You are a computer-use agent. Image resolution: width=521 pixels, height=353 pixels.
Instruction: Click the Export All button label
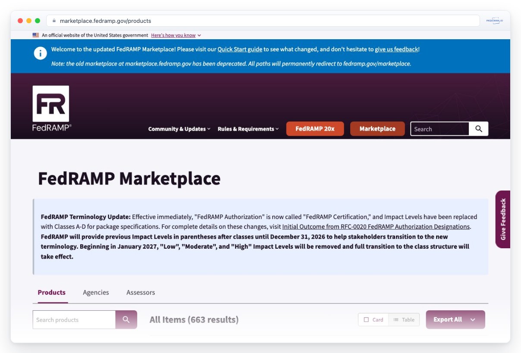(448, 319)
